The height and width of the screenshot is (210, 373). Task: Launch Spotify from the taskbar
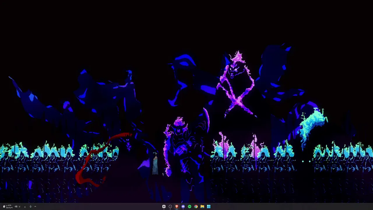189,206
